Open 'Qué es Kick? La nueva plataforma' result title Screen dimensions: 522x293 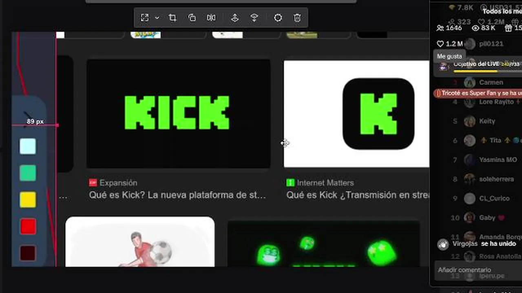[177, 195]
